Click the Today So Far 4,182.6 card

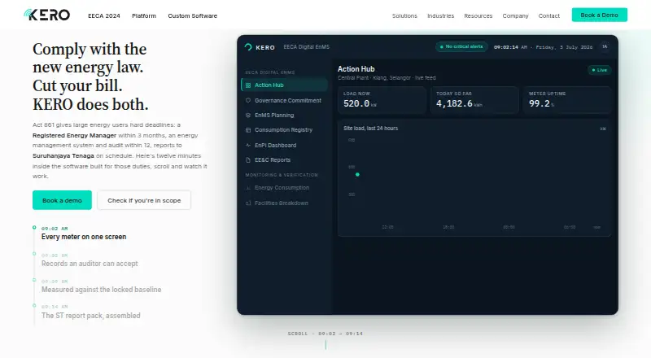pos(474,100)
